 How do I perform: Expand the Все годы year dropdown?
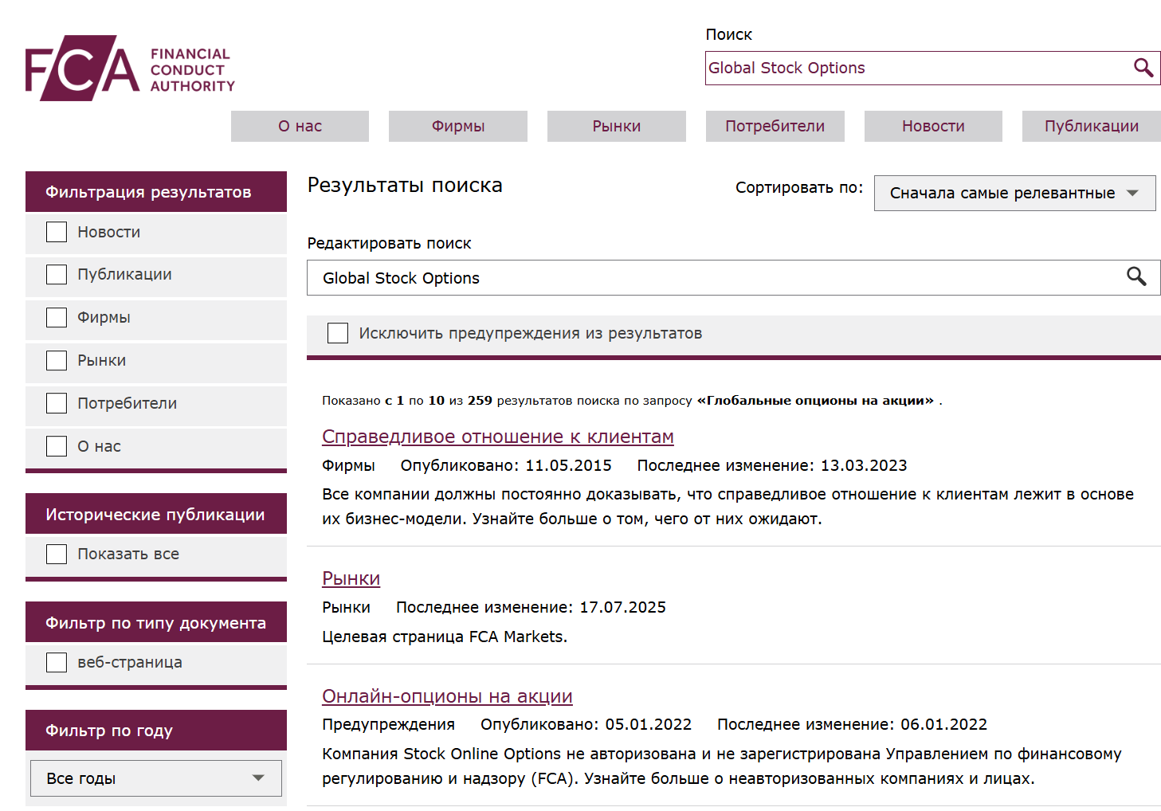pyautogui.click(x=155, y=778)
